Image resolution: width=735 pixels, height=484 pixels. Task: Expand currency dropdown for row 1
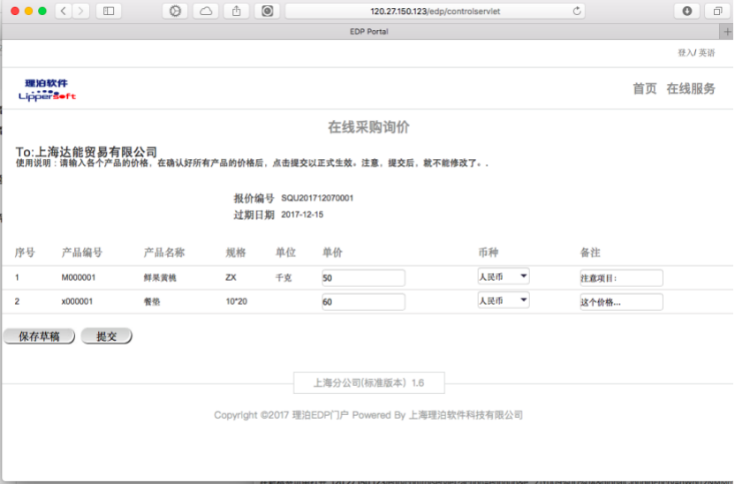pos(504,276)
